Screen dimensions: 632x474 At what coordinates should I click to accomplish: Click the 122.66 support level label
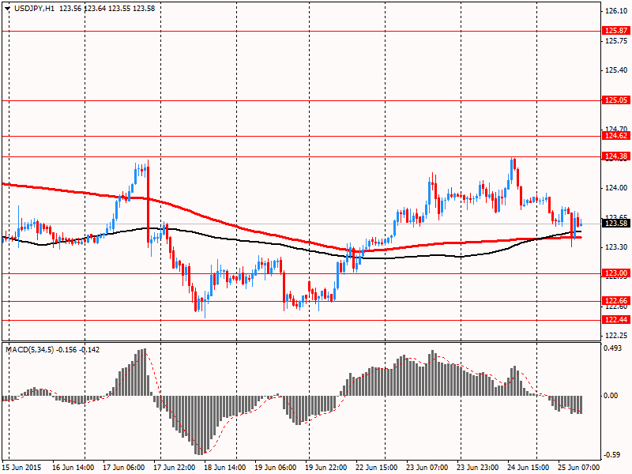click(616, 301)
